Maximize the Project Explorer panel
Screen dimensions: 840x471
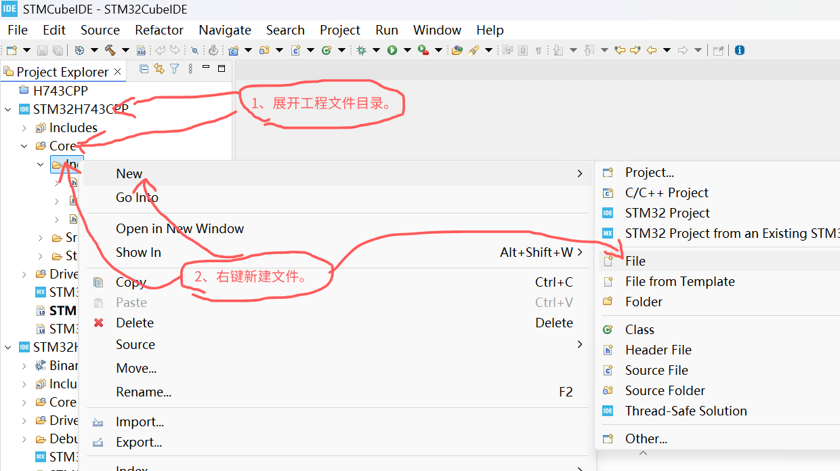[x=221, y=68]
